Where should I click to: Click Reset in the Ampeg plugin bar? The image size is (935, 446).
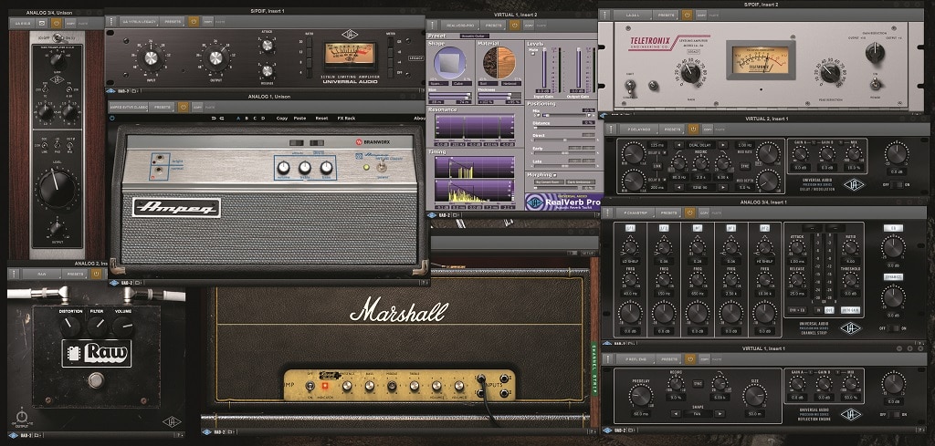(321, 118)
